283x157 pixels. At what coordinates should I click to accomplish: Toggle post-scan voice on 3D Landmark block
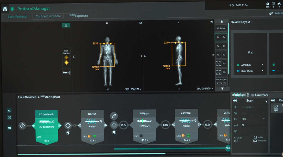pos(59,126)
